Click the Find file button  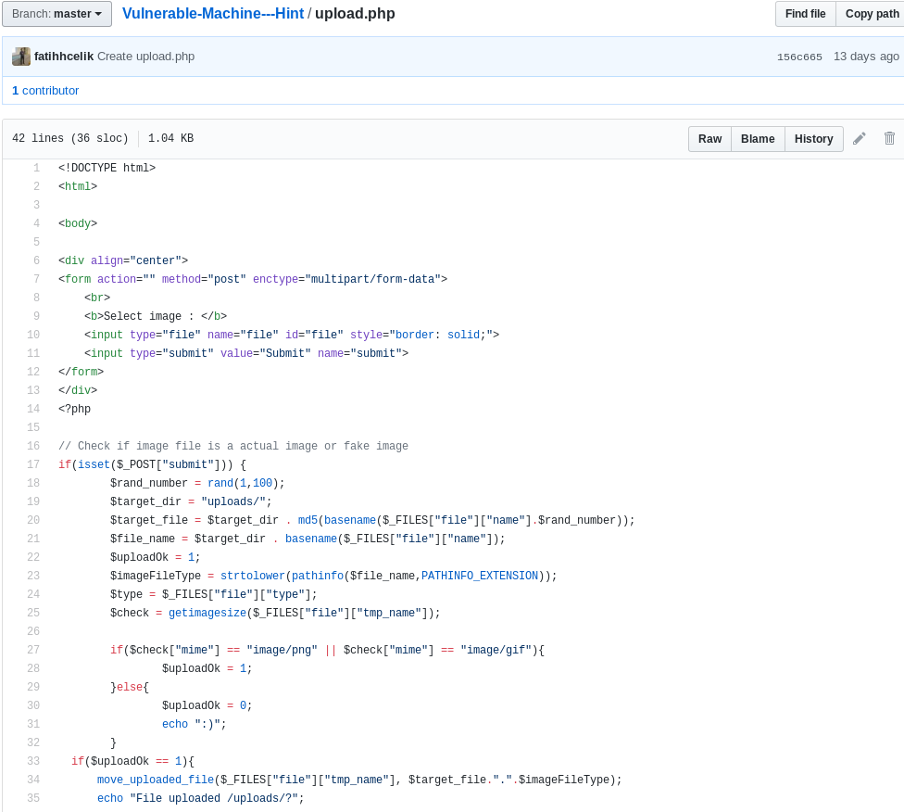[805, 14]
